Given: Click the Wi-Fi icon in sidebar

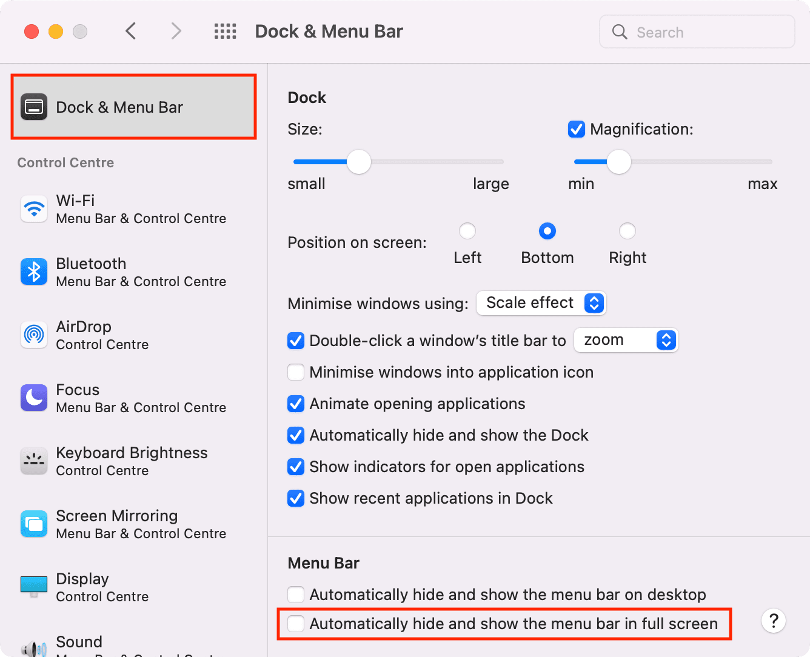Looking at the screenshot, I should click(34, 209).
